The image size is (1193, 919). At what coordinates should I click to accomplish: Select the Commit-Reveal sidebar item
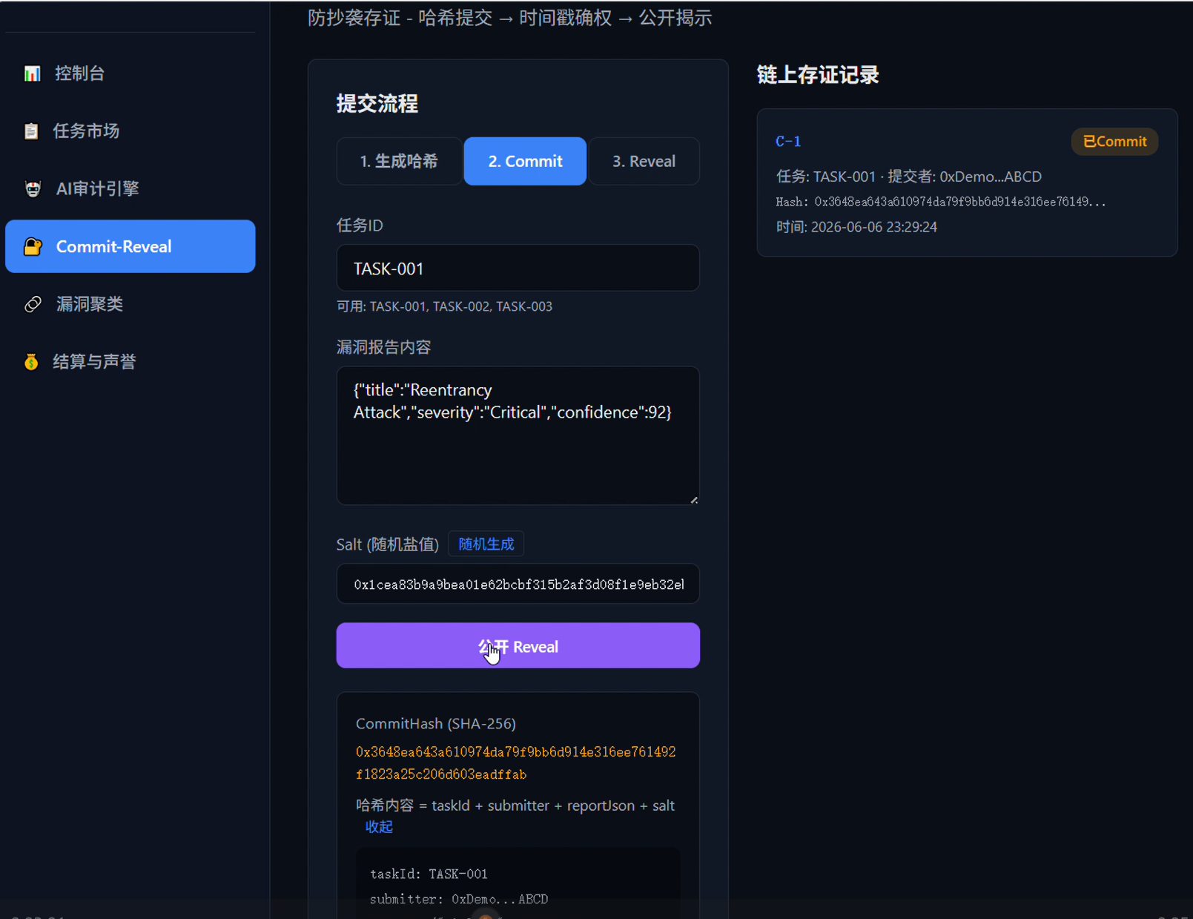coord(130,246)
